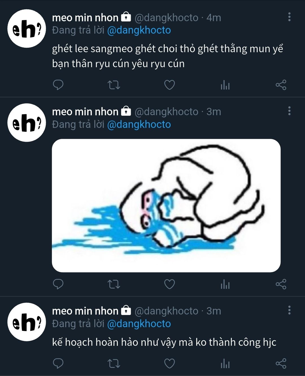Viewport: 305px width, 376px height.
Task: View analytics for 'ghét lee sangmeo' tweet
Action: point(225,85)
